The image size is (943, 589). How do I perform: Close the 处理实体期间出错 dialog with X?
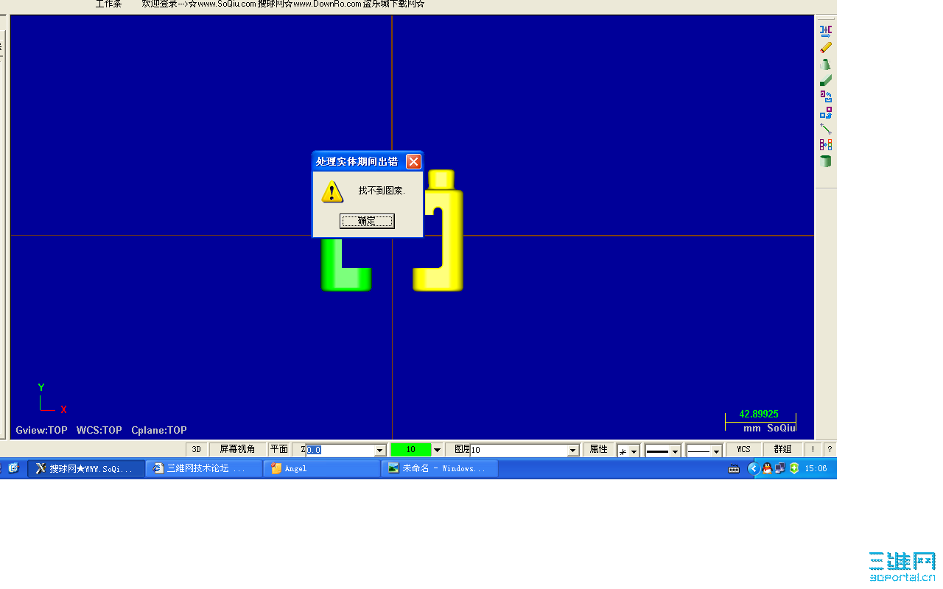coord(413,161)
